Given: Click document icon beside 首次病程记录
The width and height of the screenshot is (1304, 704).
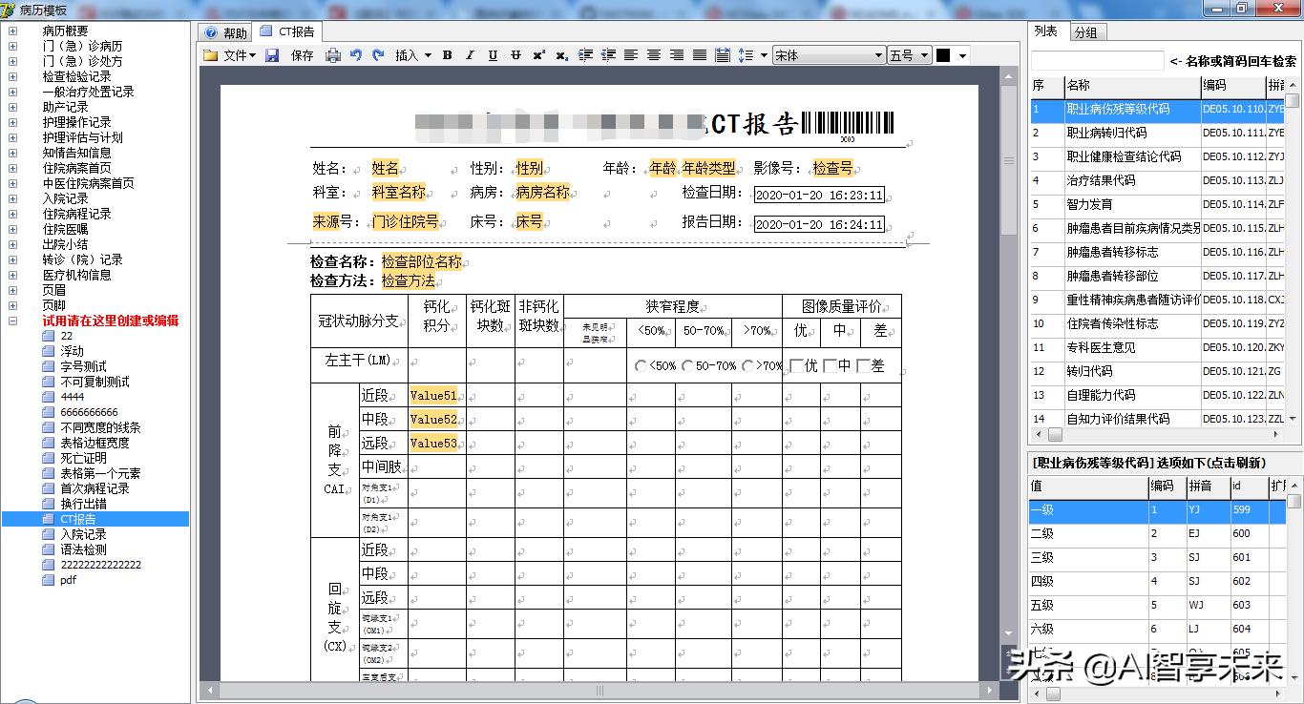Looking at the screenshot, I should tap(49, 488).
